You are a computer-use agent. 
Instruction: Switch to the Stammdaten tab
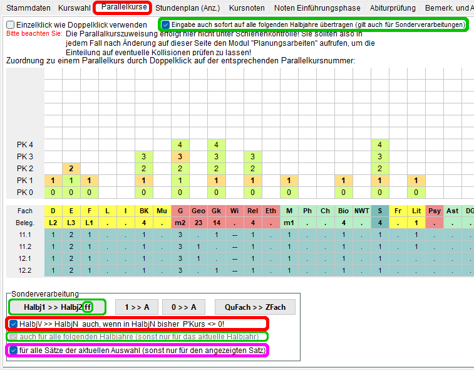(28, 8)
